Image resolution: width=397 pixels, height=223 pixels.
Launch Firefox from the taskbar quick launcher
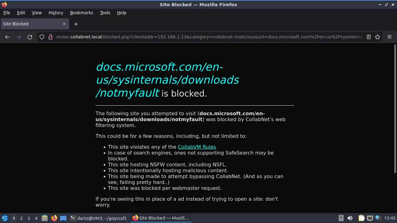tap(54, 218)
